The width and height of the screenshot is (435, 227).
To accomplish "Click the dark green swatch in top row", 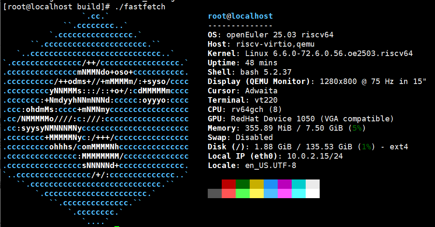I will click(x=243, y=184).
